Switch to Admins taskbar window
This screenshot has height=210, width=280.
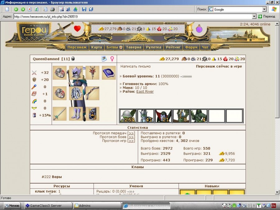tap(97, 206)
